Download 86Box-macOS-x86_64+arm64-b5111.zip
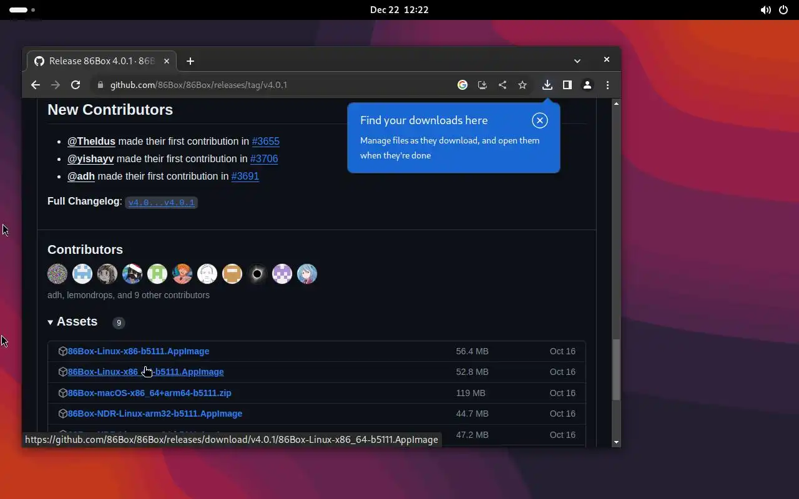Screen dimensions: 799x499 pos(150,393)
